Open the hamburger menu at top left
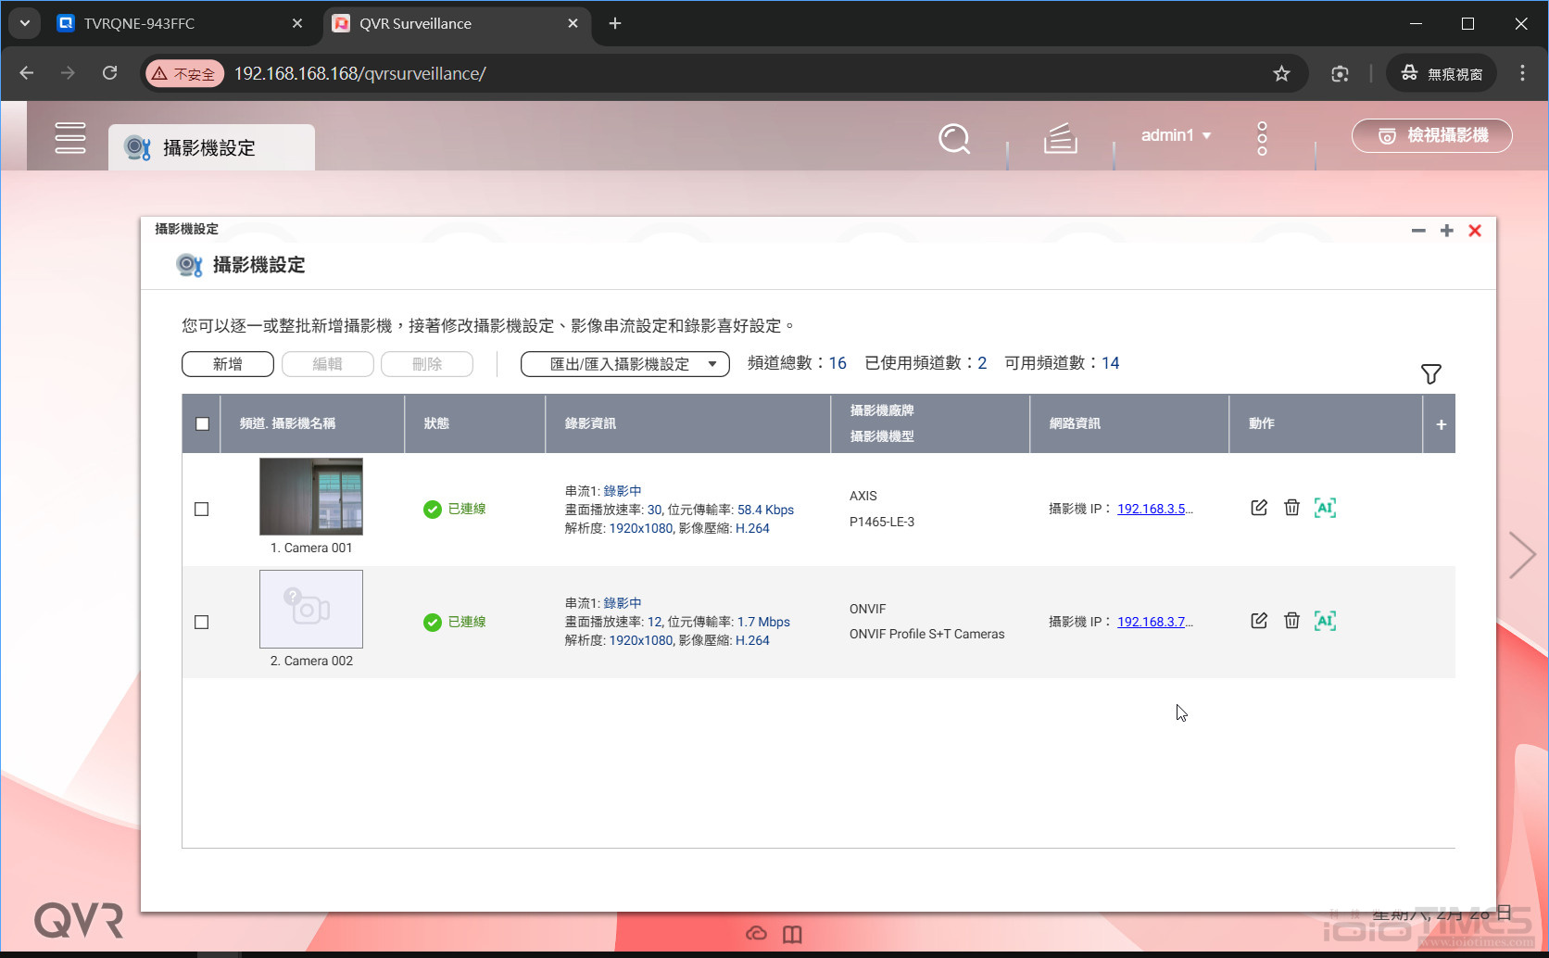 point(70,137)
